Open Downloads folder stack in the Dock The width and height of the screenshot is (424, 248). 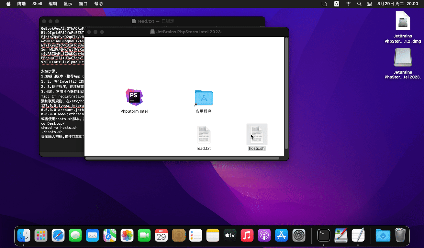tap(383, 235)
